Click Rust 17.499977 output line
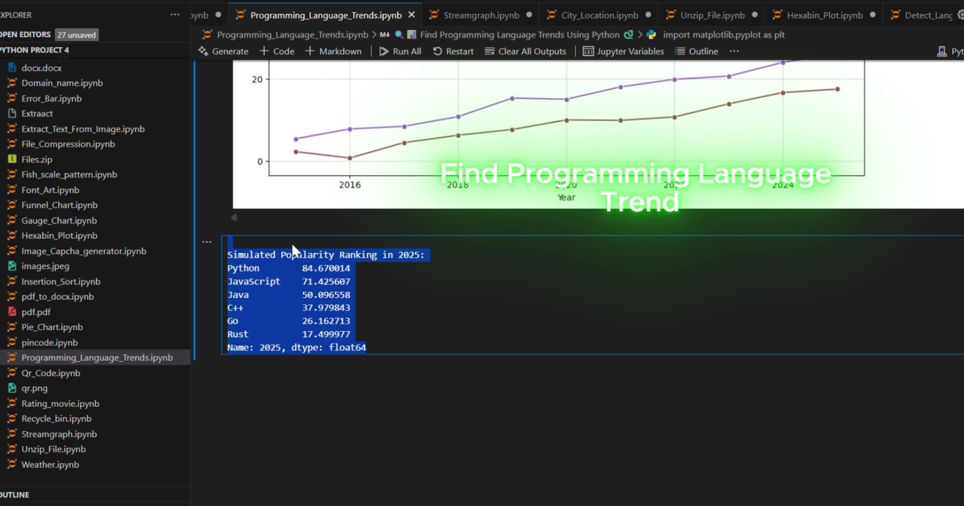The width and height of the screenshot is (964, 506). (x=289, y=334)
